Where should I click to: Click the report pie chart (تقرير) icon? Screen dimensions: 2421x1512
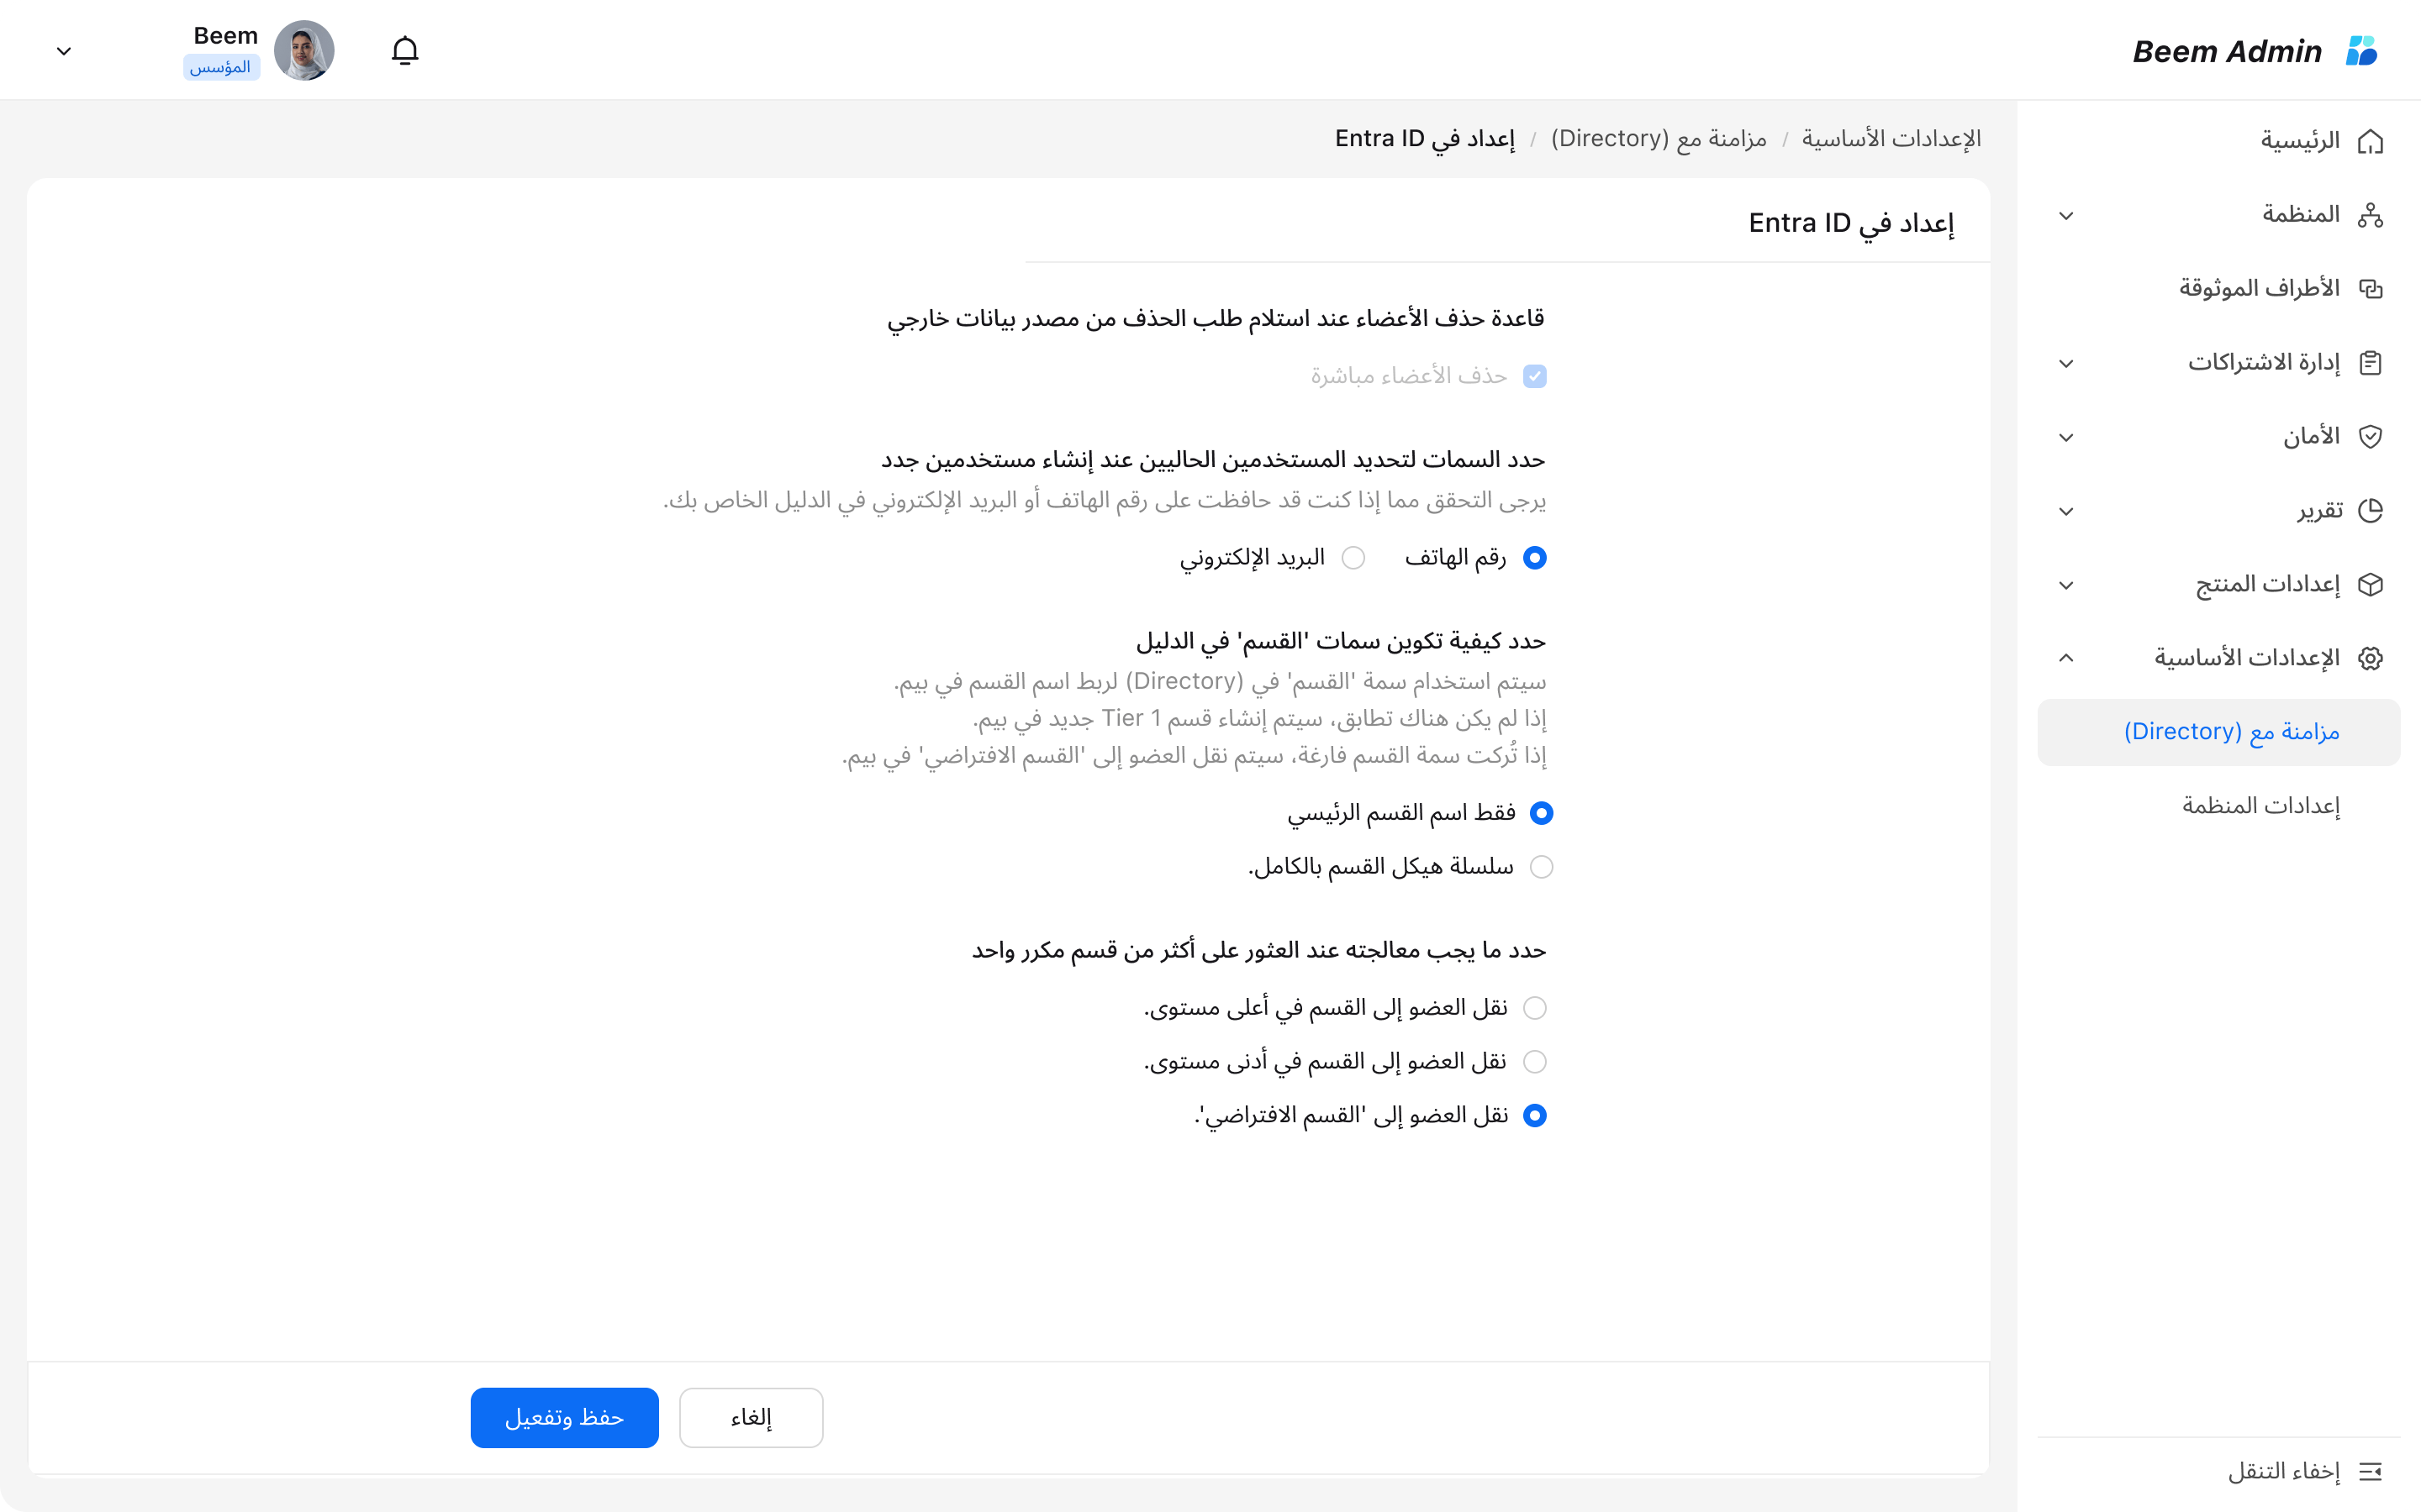pos(2370,511)
